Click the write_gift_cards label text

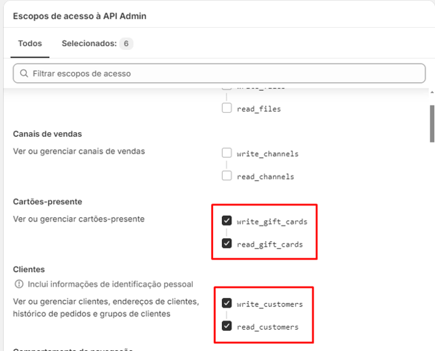(272, 222)
